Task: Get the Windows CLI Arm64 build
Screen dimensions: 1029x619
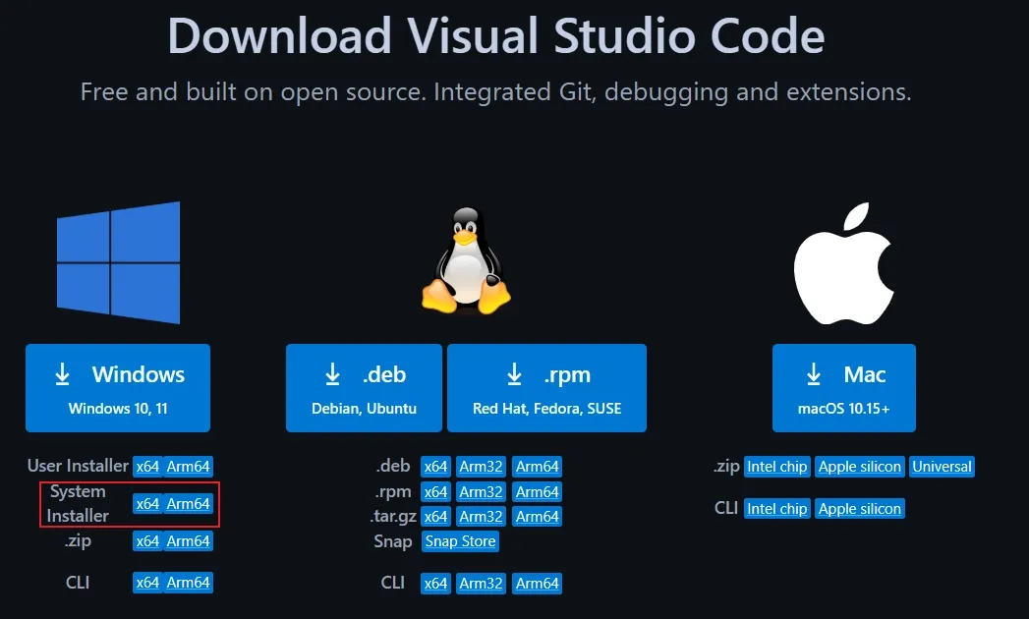Action: point(189,583)
